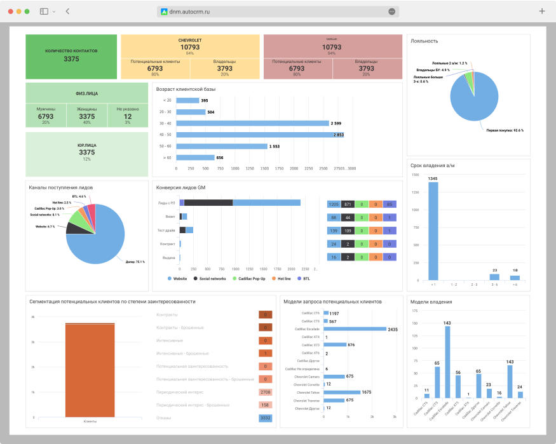Click the BTL legend marker
This screenshot has height=444, width=556.
click(x=299, y=279)
